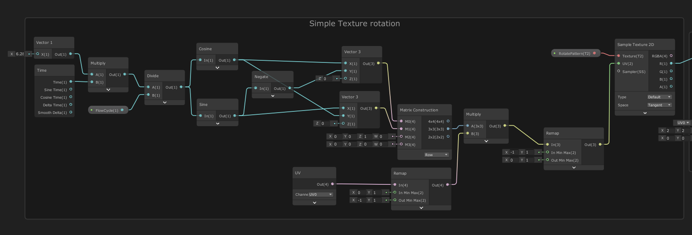692x235 pixels.
Task: Collapse the upper Remap node chevron
Action: click(574, 167)
